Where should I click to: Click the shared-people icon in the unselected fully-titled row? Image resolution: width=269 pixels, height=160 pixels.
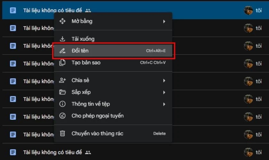[88, 152]
